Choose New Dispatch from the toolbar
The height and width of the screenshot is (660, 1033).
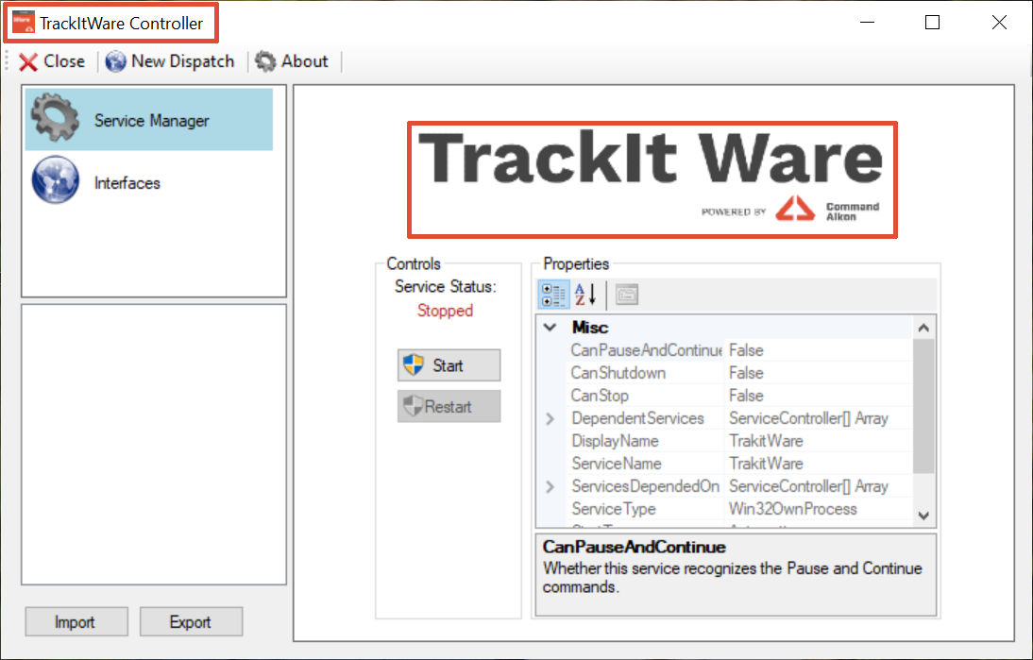coord(170,61)
